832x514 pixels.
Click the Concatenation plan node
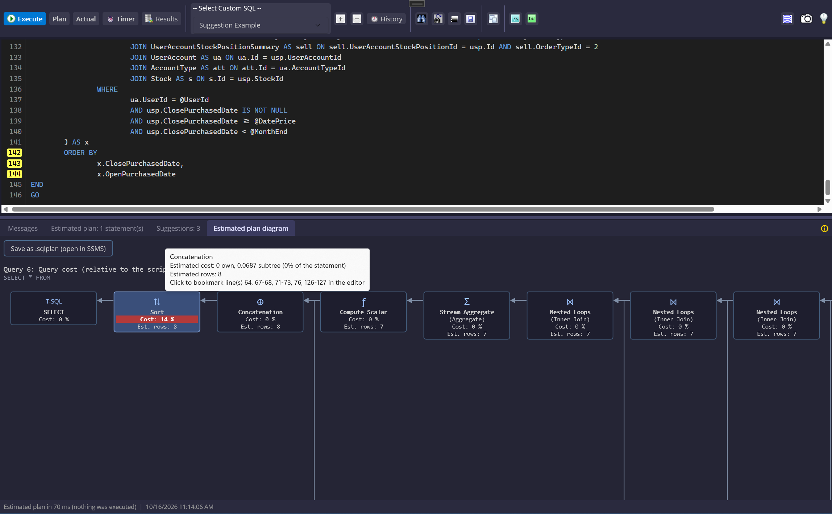260,312
